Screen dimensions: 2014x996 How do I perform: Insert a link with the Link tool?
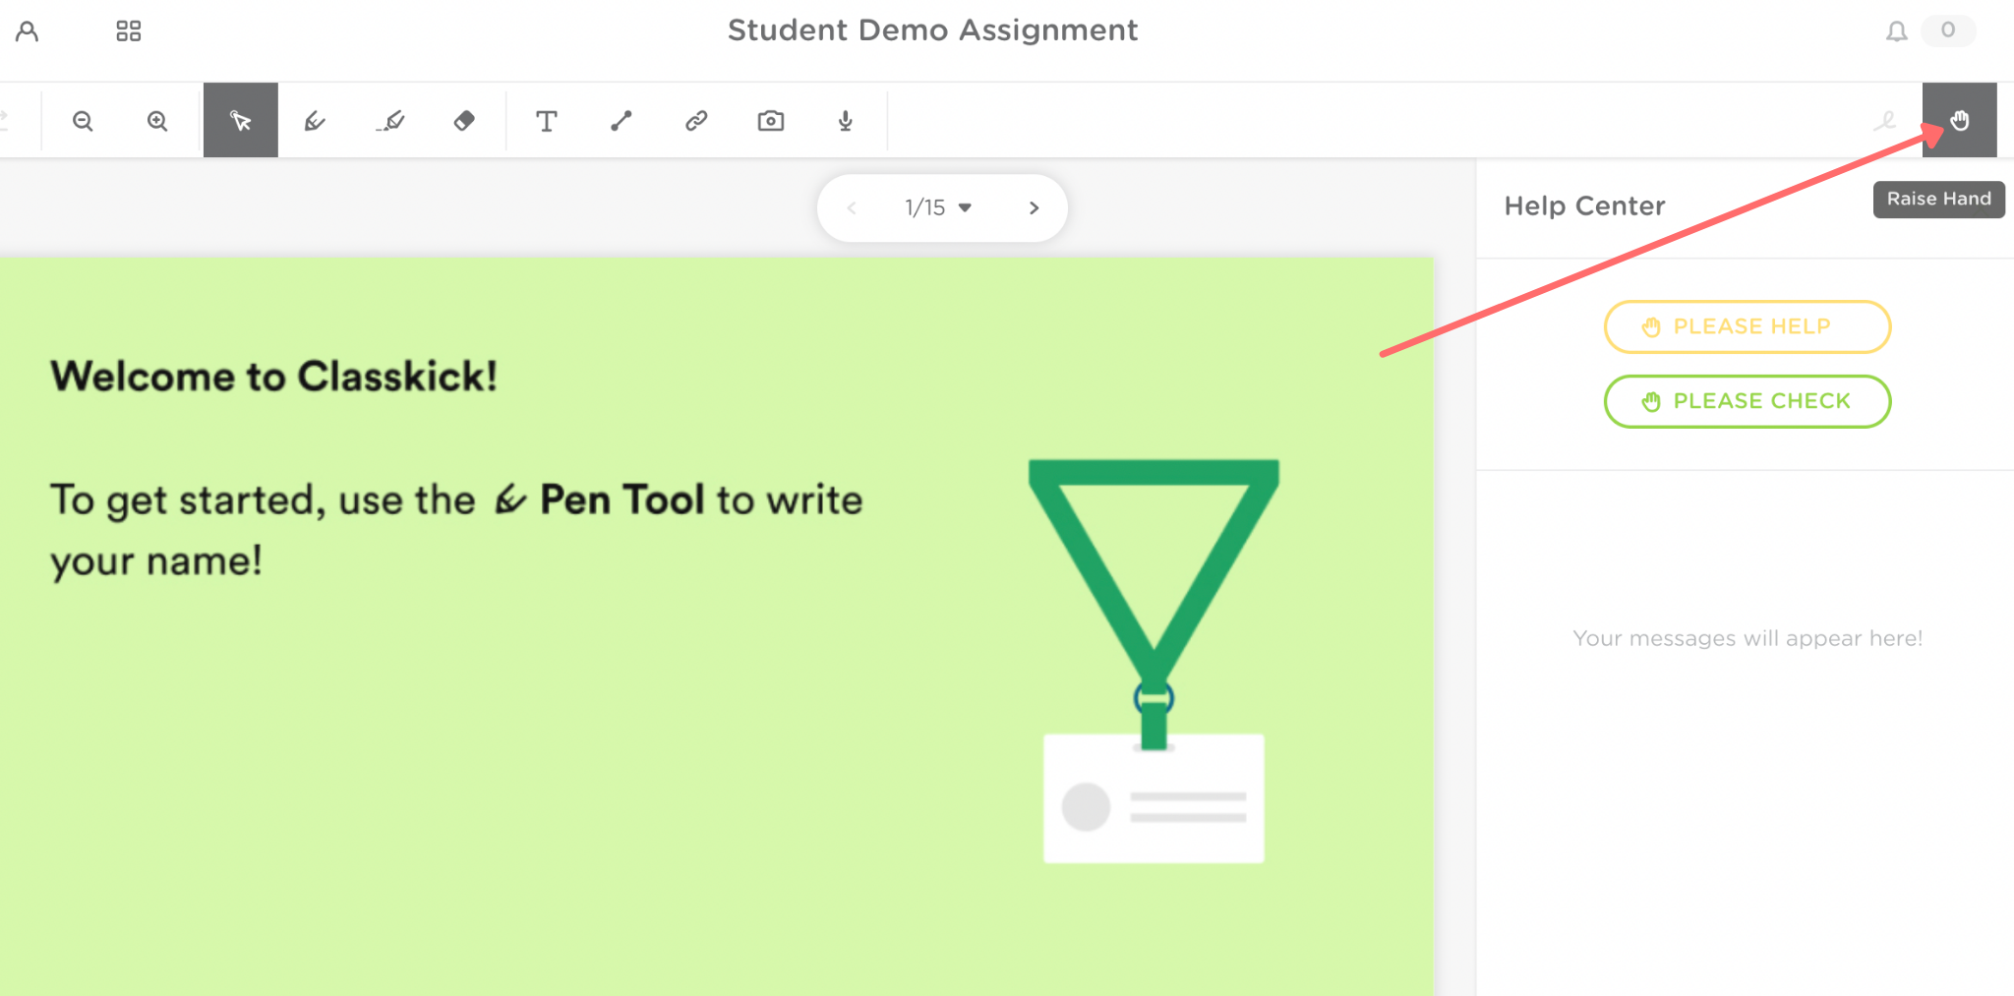pyautogui.click(x=696, y=121)
